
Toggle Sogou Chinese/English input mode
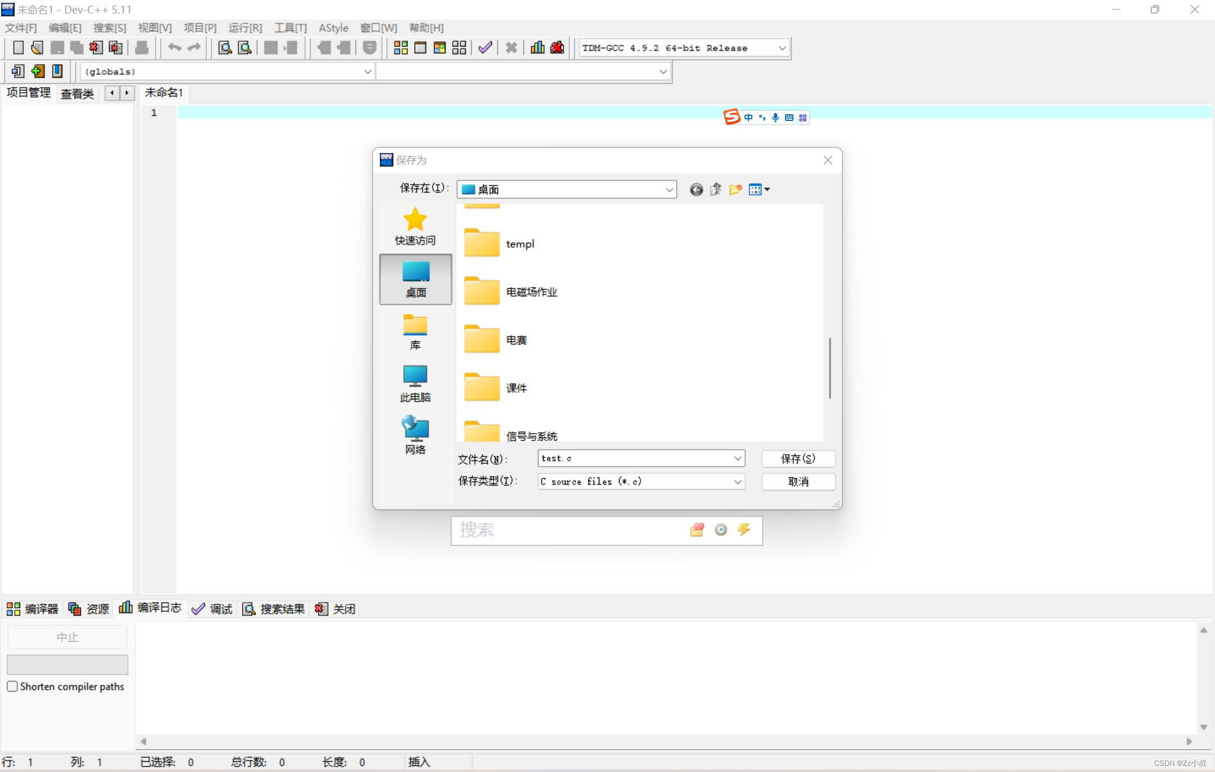[x=748, y=118]
